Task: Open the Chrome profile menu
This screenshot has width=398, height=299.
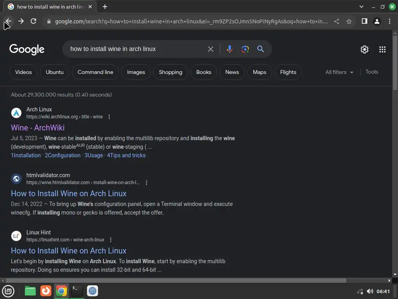Action: coord(377,21)
